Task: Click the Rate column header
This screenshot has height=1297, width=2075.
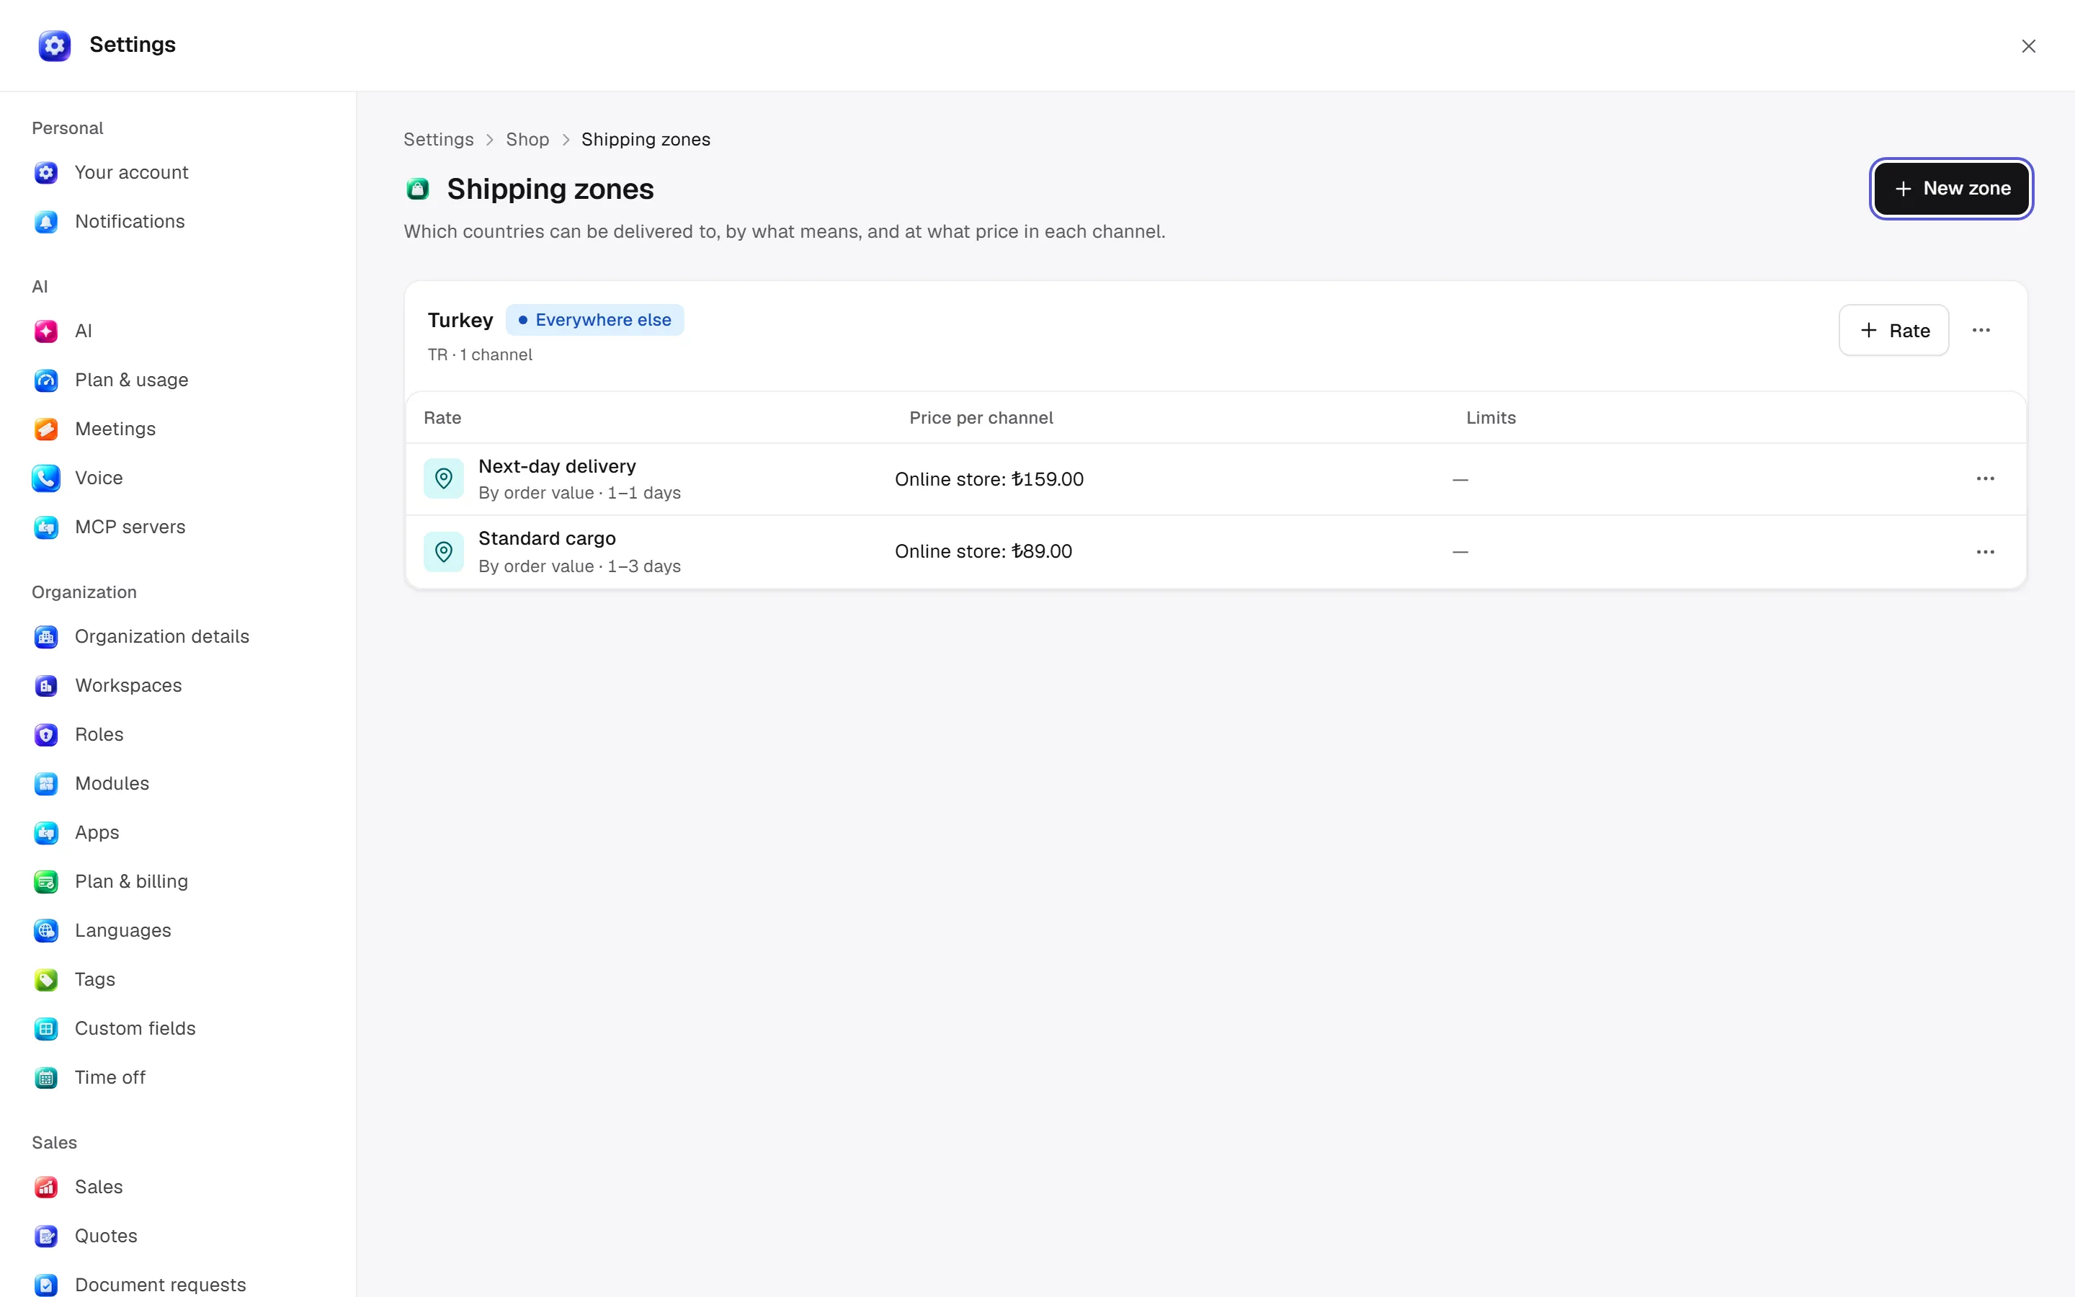Action: (x=442, y=418)
